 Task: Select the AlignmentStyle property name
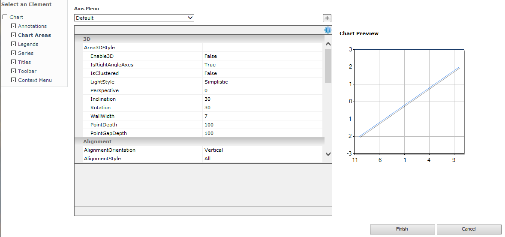102,159
